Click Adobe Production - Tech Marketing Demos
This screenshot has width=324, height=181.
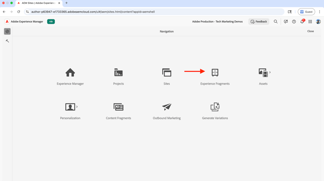pyautogui.click(x=217, y=22)
